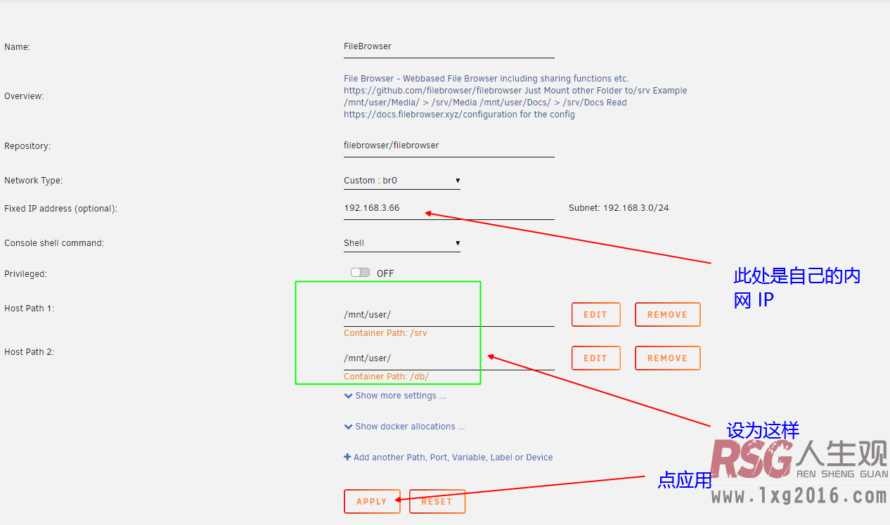The width and height of the screenshot is (890, 525).
Task: Open the Network Type dropdown
Action: (402, 181)
